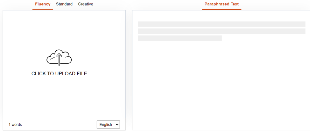310x131 pixels.
Task: Click blank area above the cloud icon
Action: click(x=64, y=28)
